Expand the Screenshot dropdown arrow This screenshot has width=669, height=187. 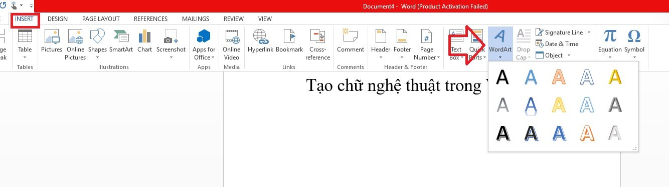(x=171, y=57)
